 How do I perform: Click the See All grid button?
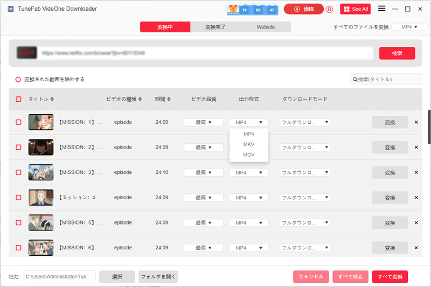pos(355,9)
